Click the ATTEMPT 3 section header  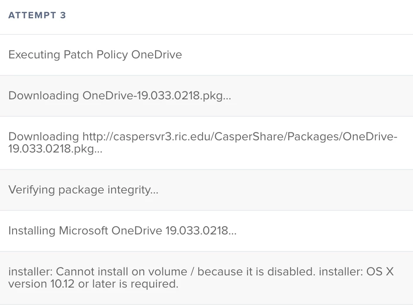[x=37, y=15]
